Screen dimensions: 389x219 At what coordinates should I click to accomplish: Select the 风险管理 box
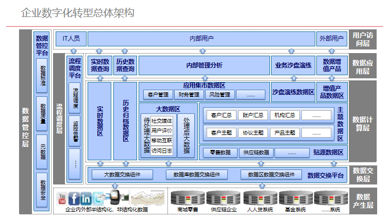(x=219, y=95)
